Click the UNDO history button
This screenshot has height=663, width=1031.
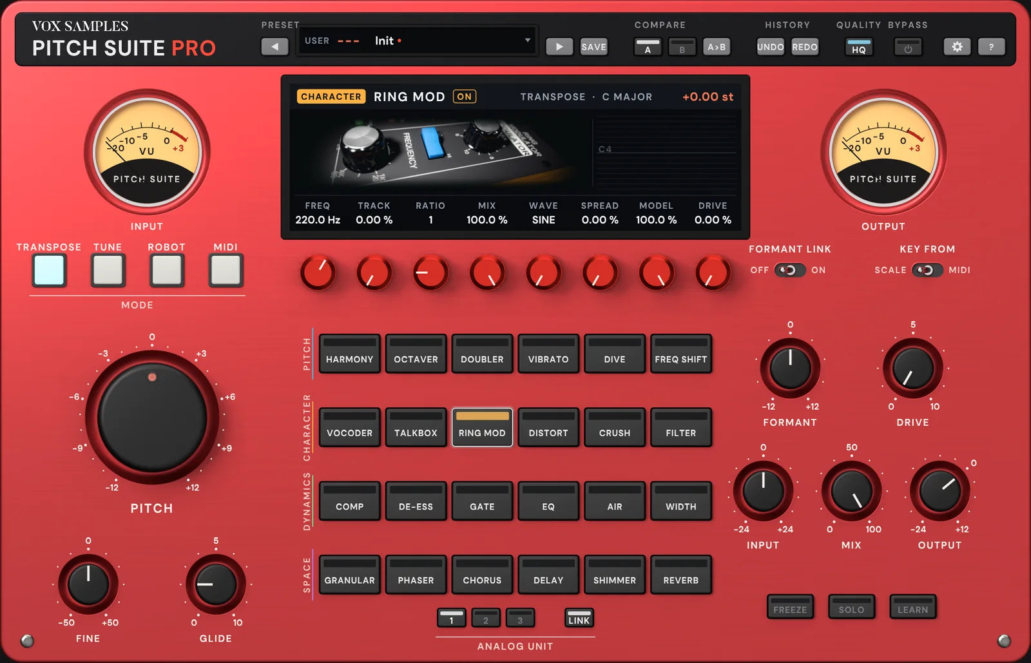770,47
